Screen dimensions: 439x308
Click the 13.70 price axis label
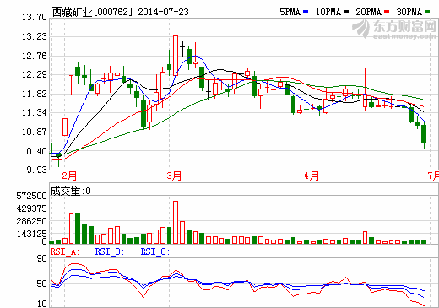click(x=35, y=18)
